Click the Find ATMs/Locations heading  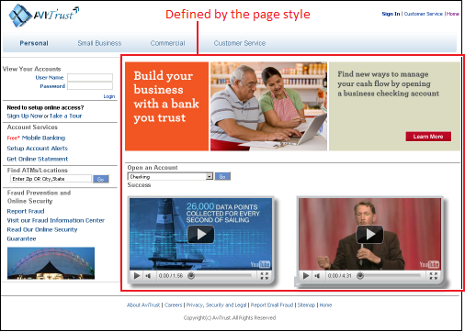[38, 170]
